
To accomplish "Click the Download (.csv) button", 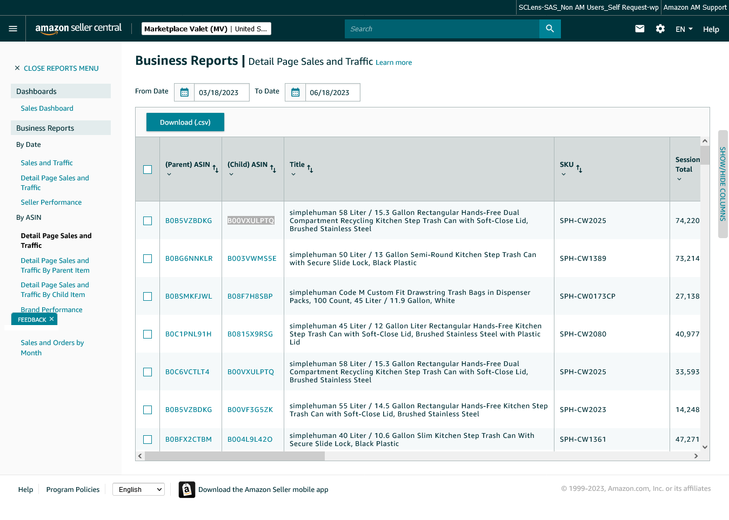I will [x=185, y=122].
